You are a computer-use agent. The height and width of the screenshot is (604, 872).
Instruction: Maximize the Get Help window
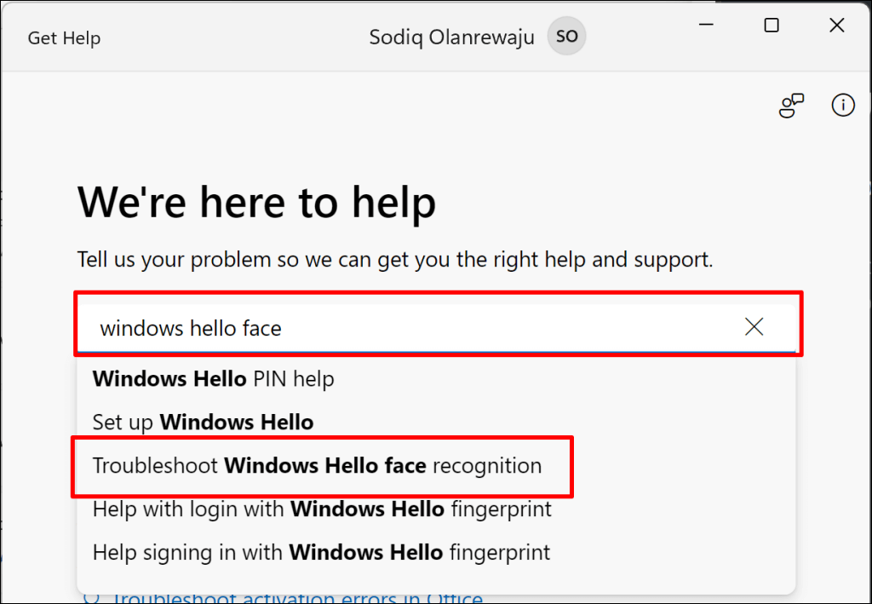(771, 26)
